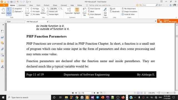Enable single page view mode
This screenshot has height=100, width=178.
[135, 93]
